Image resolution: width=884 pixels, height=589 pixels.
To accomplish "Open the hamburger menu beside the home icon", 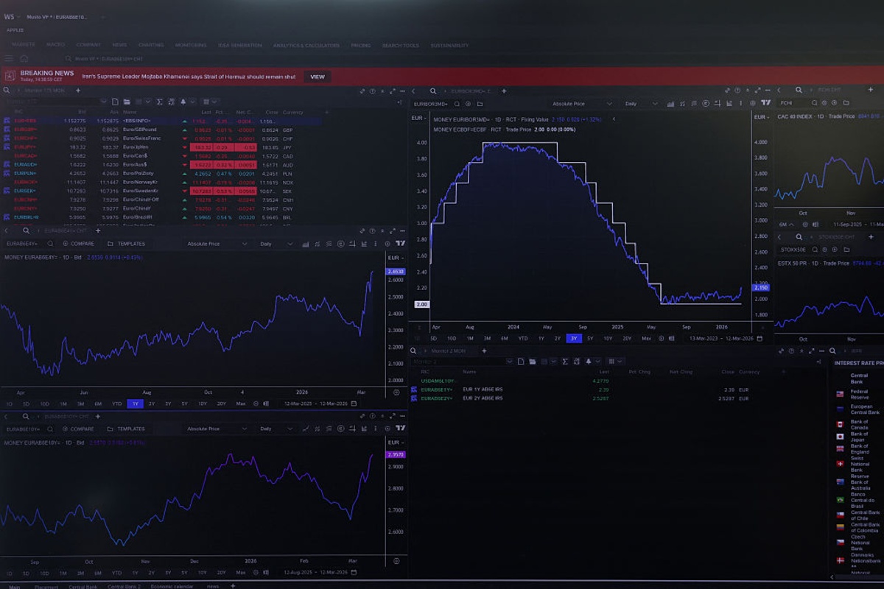I will point(9,58).
